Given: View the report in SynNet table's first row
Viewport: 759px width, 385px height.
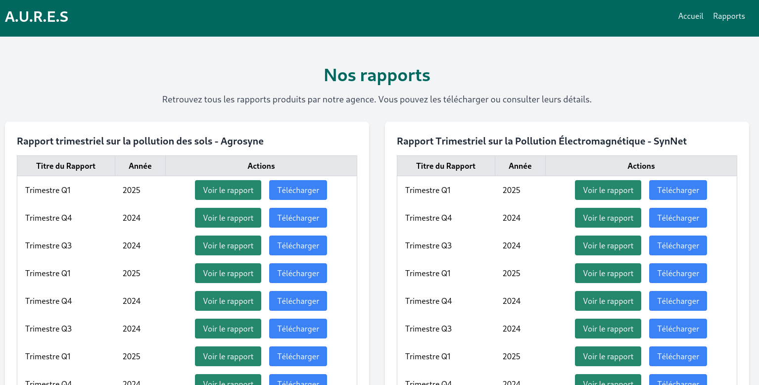Looking at the screenshot, I should 608,190.
